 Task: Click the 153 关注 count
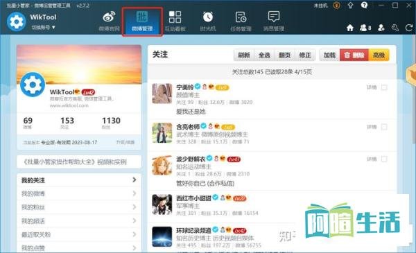(x=67, y=123)
